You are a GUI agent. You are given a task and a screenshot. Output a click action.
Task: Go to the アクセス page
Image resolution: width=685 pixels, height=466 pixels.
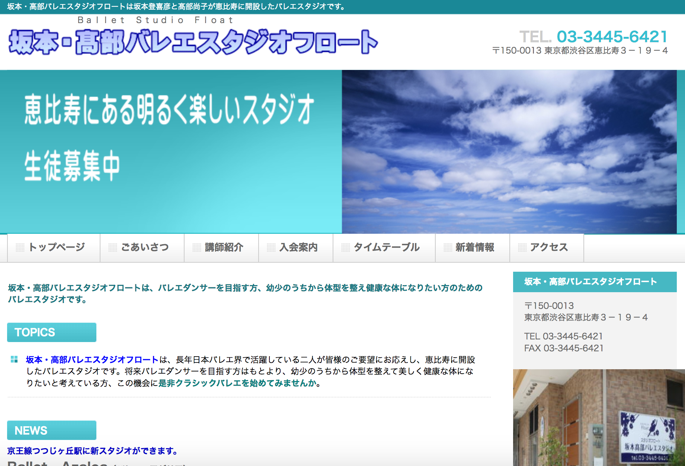(547, 248)
